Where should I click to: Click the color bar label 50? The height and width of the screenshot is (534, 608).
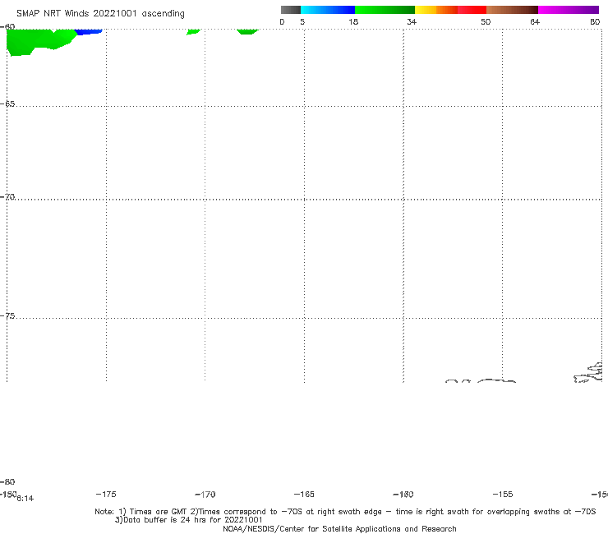(486, 21)
